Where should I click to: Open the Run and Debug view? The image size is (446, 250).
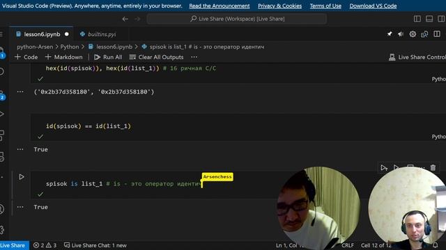point(2,114)
